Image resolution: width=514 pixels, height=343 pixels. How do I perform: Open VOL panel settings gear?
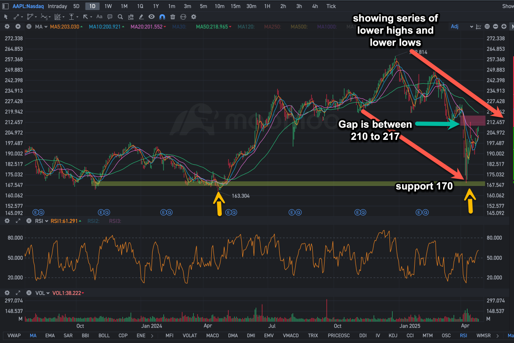(x=7, y=293)
